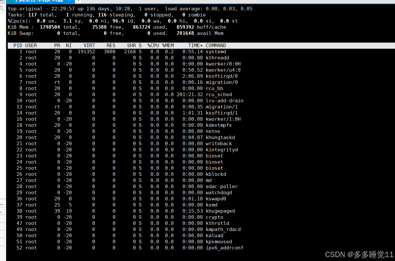The image size is (395, 261).
Task: Click the watchdogd process name
Action: click(219, 193)
